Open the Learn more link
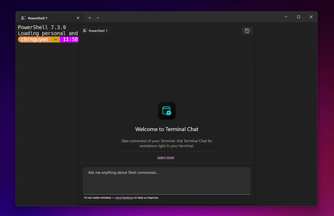This screenshot has height=216, width=334. point(166,157)
